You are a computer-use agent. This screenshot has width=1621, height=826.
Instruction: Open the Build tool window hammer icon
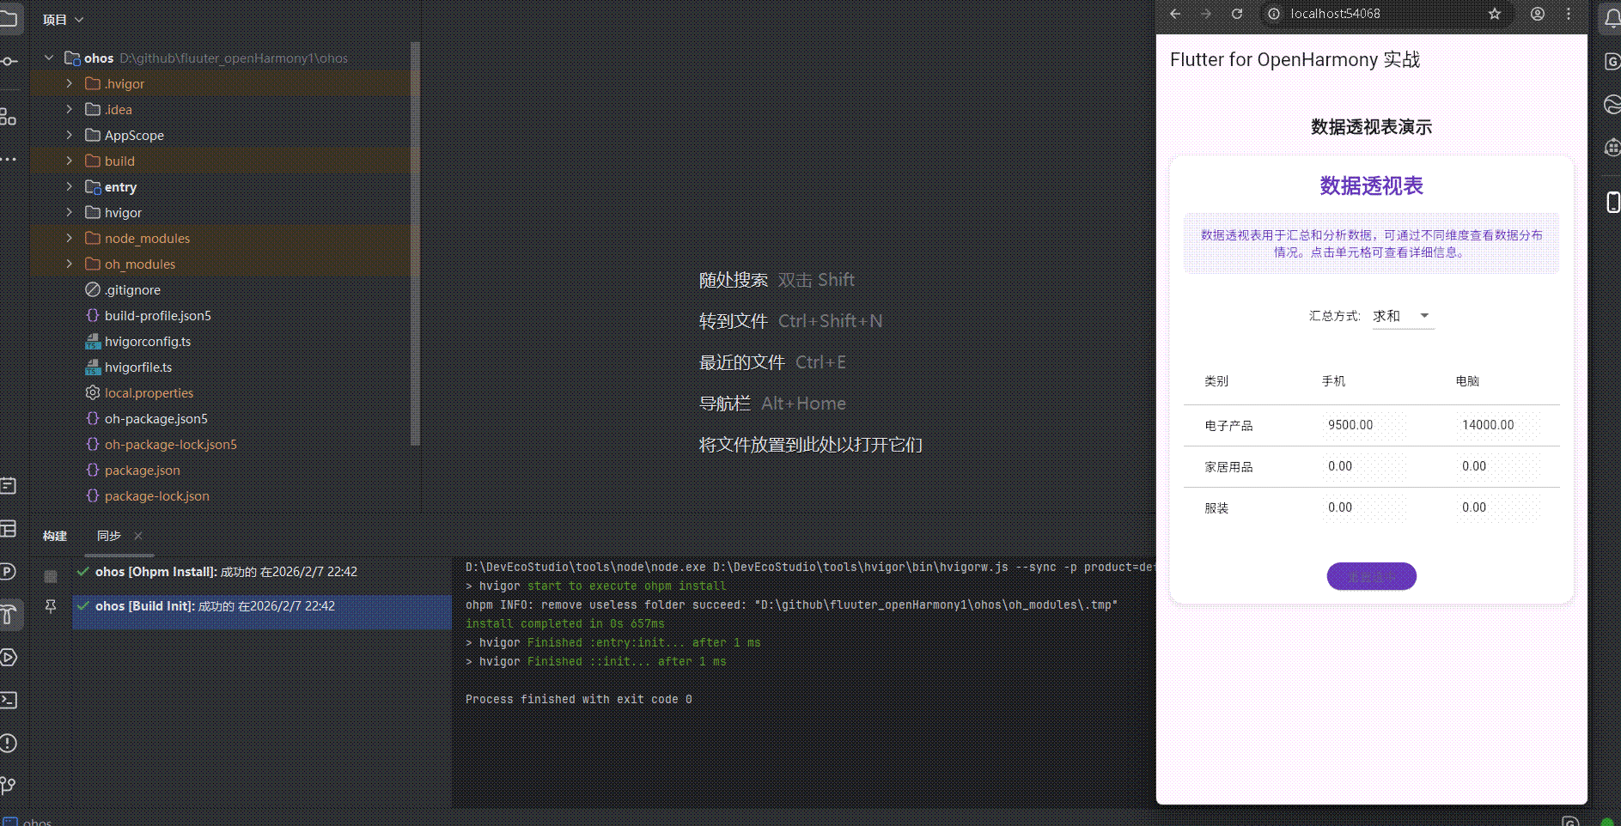8,614
